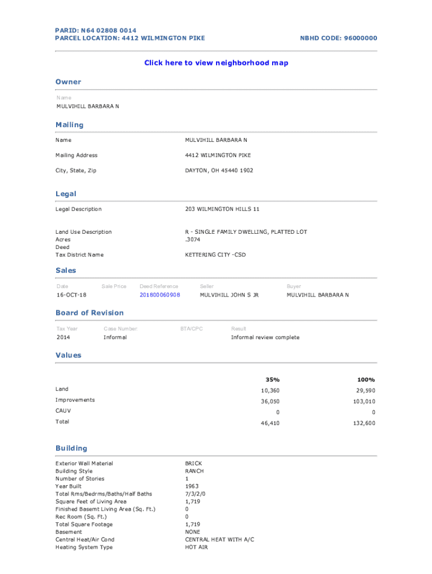The image size is (432, 574).
Task: Click the Sales section heading
Action: tap(66, 270)
